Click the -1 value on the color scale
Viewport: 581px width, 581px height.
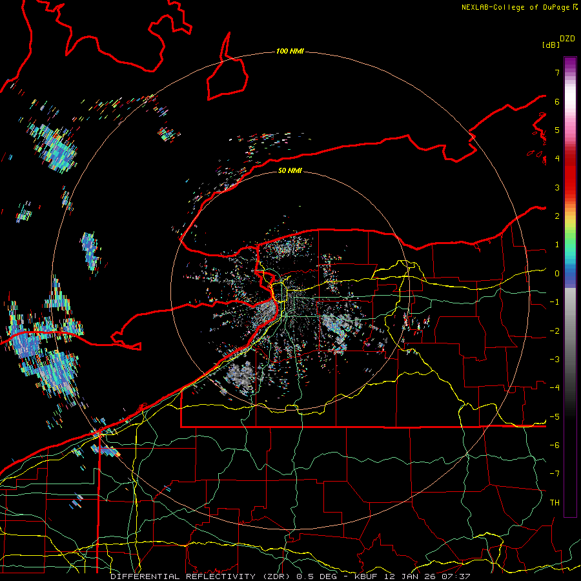click(555, 302)
